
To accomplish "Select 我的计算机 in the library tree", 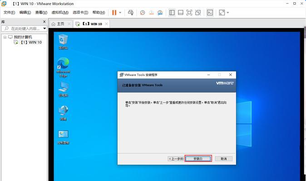I will pyautogui.click(x=23, y=37).
